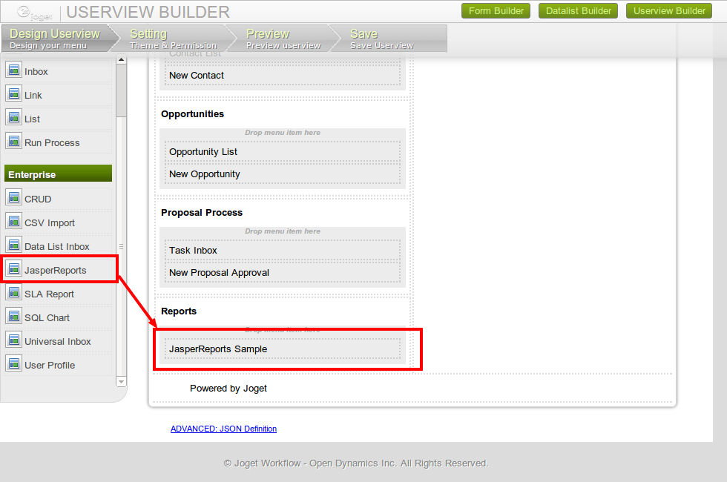
Task: Click the CRUD palette label
Action: click(x=38, y=199)
